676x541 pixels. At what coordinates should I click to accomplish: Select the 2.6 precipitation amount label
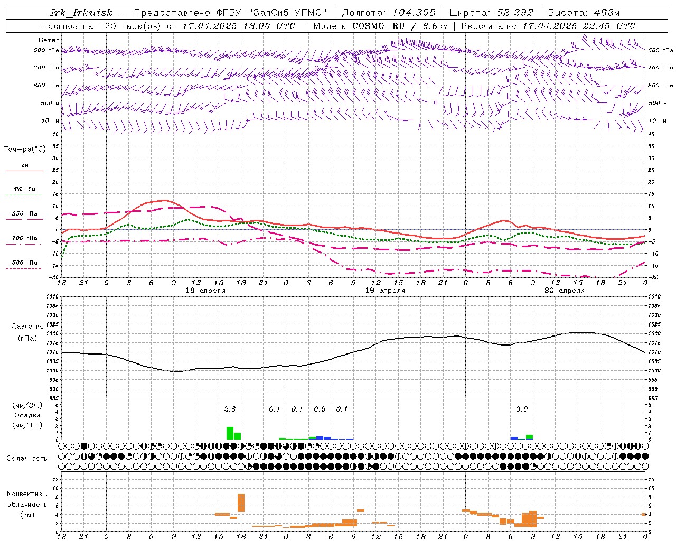[230, 409]
